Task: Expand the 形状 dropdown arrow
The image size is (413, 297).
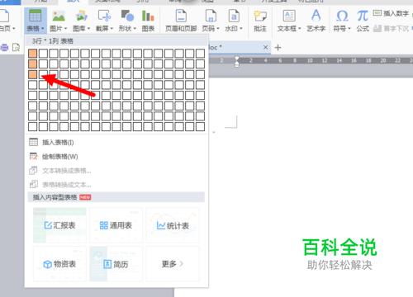Action: (135, 28)
